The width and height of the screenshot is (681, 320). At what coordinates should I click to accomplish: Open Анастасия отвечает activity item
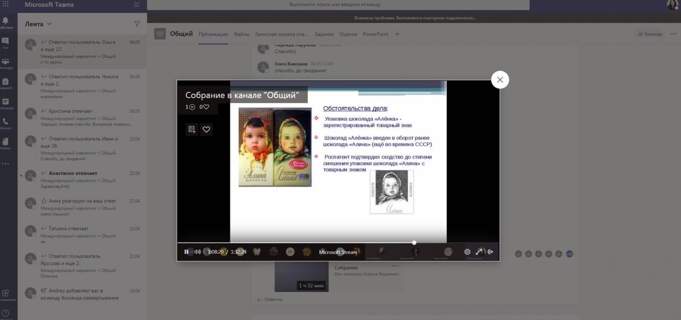(82, 180)
